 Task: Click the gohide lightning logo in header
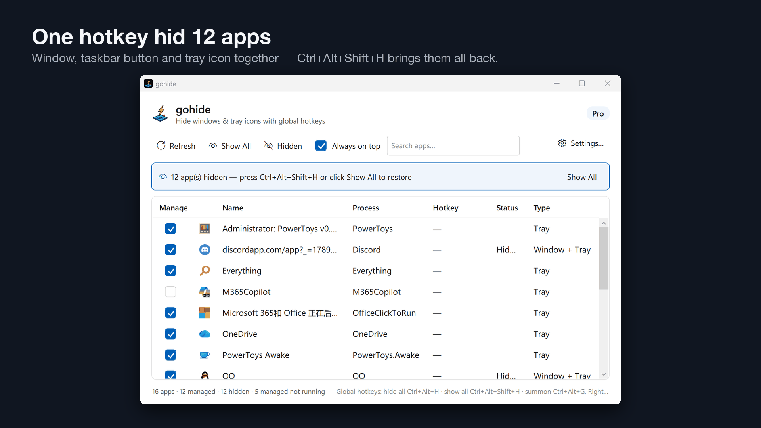click(x=161, y=114)
